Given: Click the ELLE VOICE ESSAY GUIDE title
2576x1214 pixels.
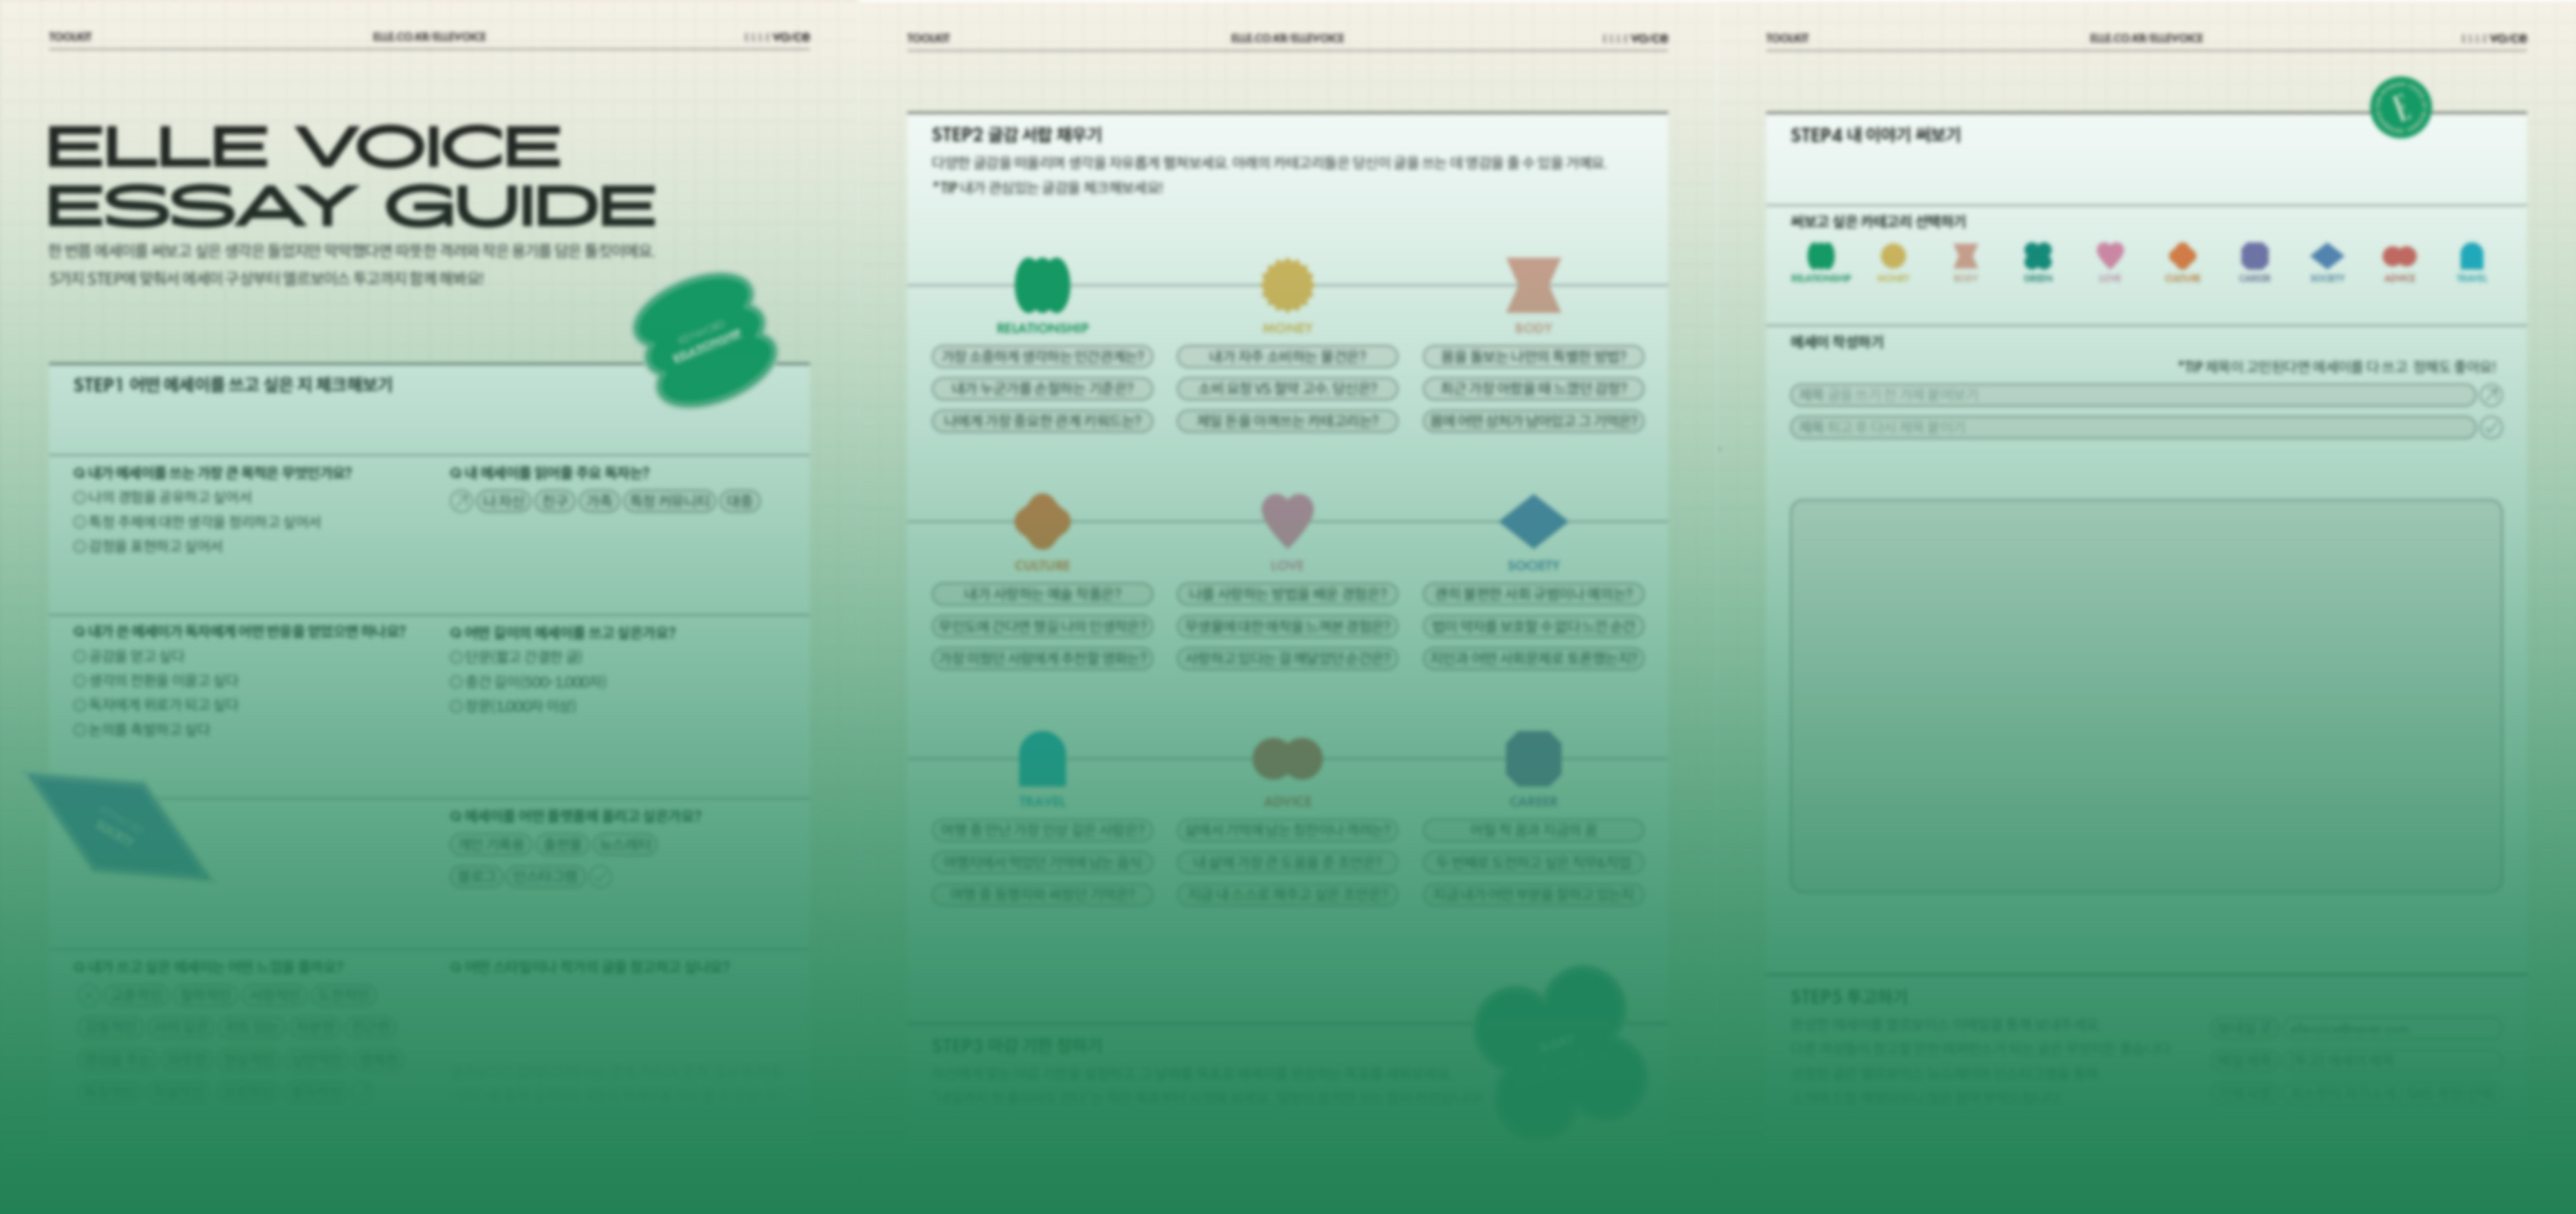Looking at the screenshot, I should (351, 176).
